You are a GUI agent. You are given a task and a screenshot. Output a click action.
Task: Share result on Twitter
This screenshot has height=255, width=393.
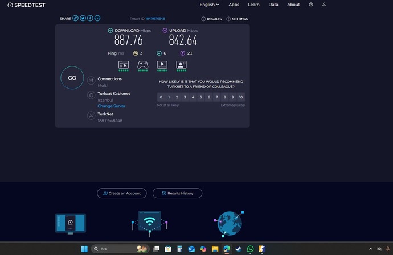pyautogui.click(x=83, y=18)
